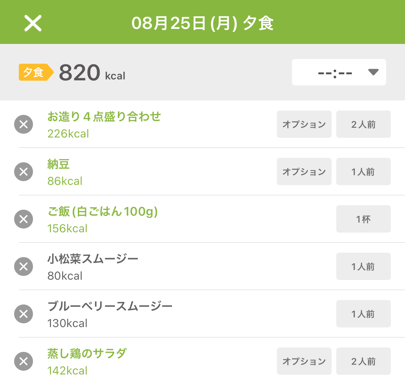Close the dinner entry screen with X
The width and height of the screenshot is (405, 382).
tap(33, 23)
